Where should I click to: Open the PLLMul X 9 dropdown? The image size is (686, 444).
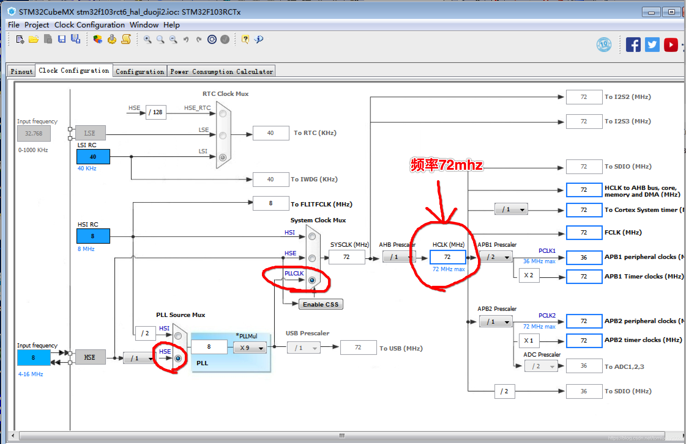[250, 348]
